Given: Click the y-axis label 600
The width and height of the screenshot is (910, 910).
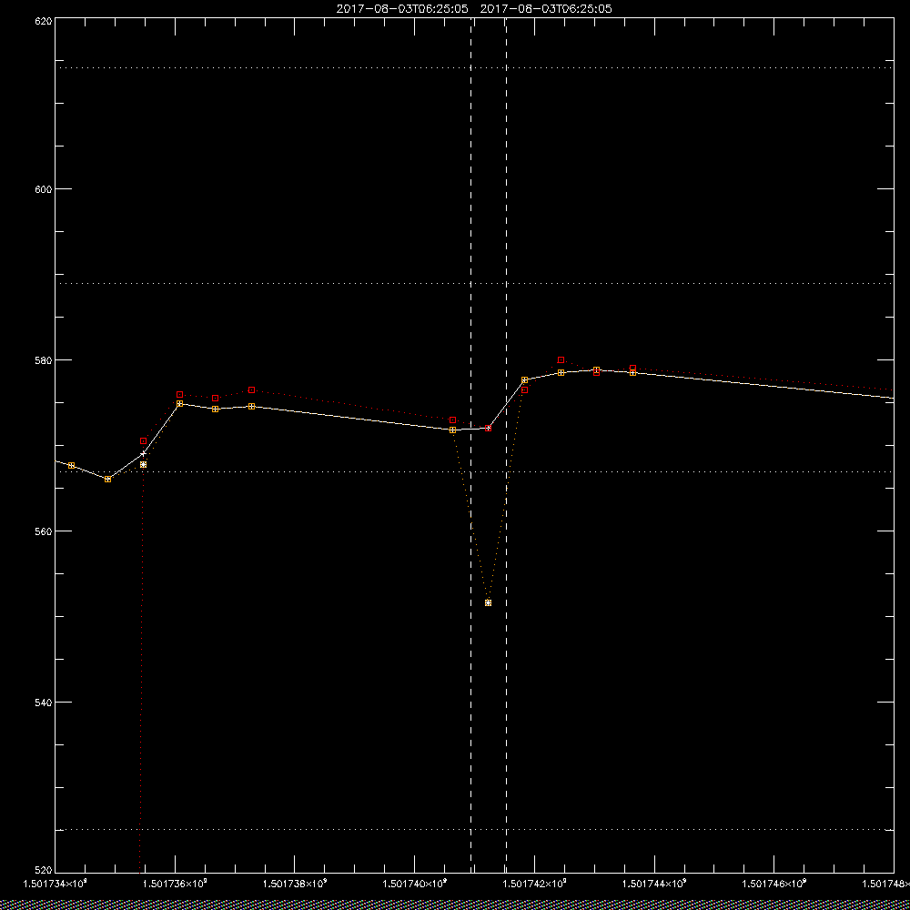Looking at the screenshot, I should pos(44,189).
